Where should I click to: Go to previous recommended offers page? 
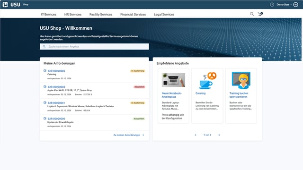[196, 135]
